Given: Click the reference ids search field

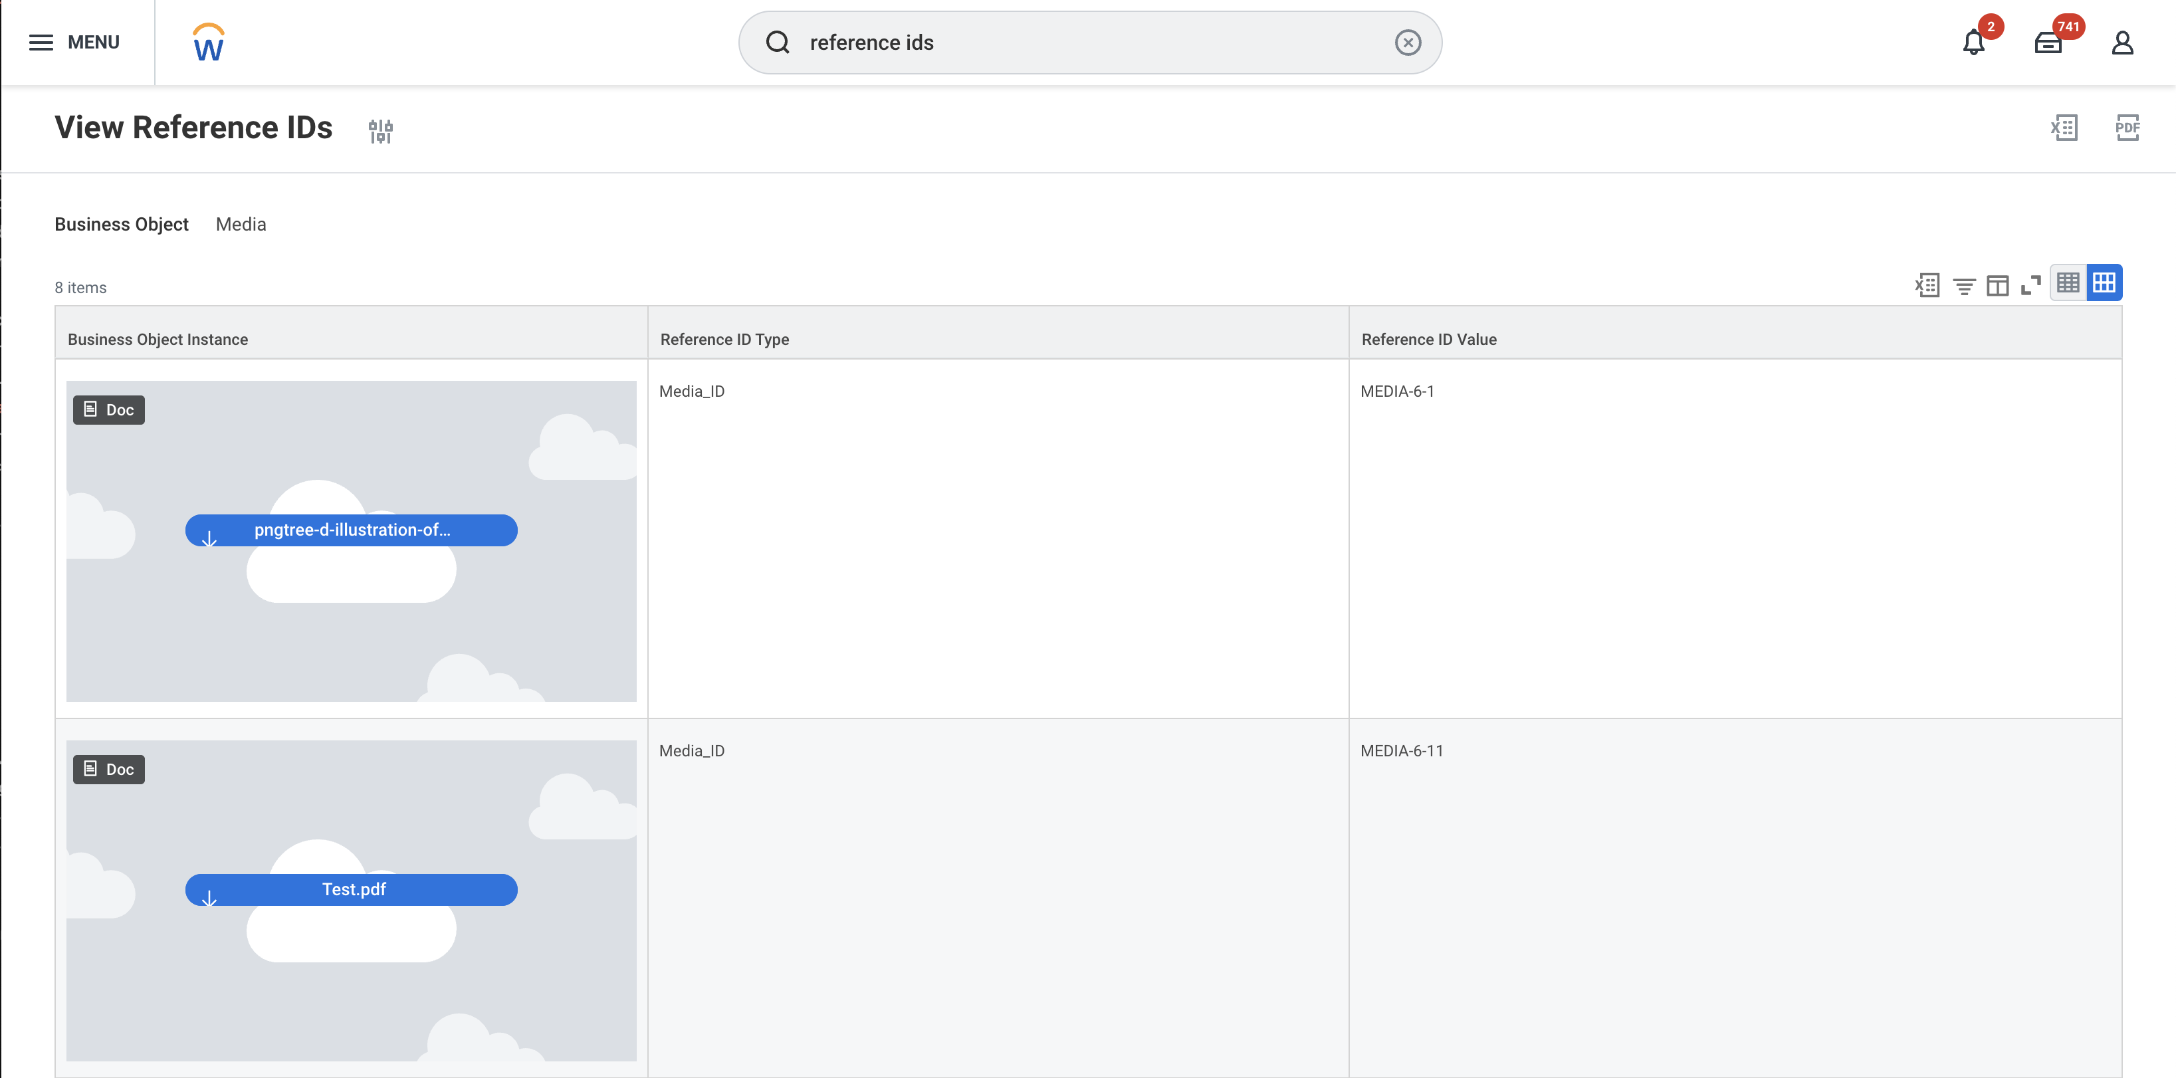Looking at the screenshot, I should click(1090, 43).
